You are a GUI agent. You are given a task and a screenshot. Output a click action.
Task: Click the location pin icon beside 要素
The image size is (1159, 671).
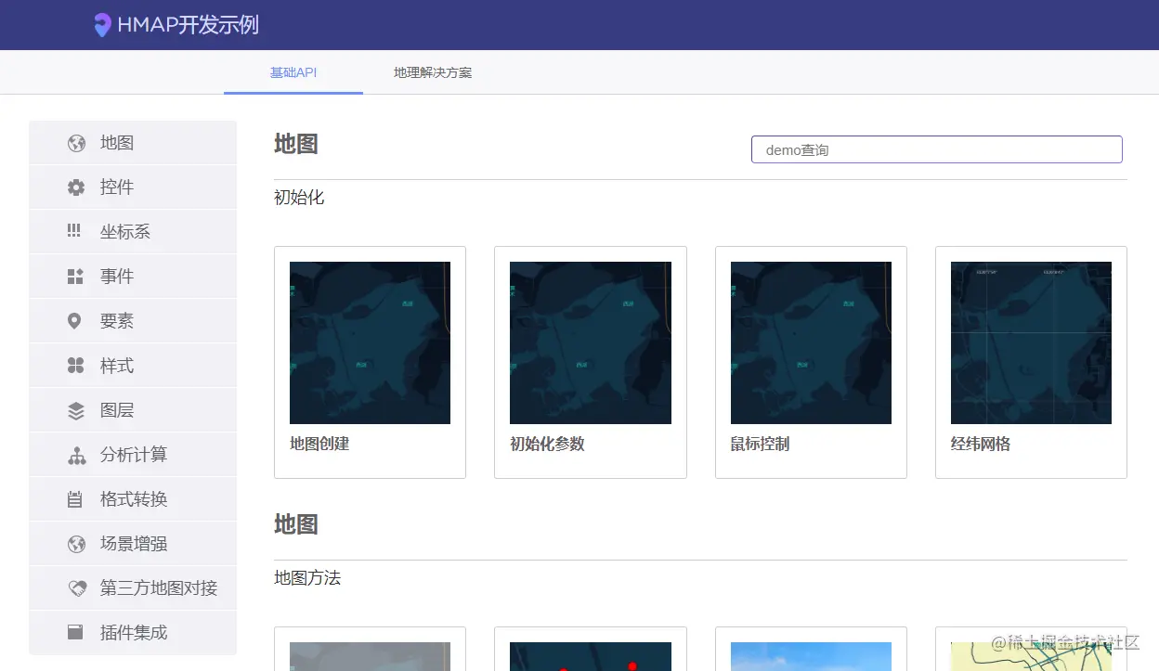[x=74, y=321]
